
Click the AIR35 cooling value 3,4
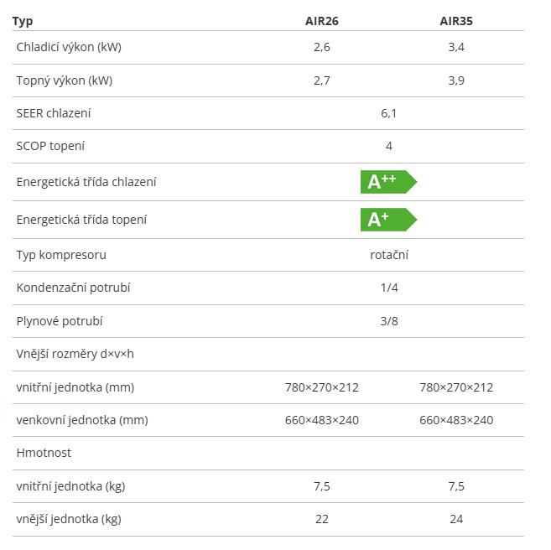click(456, 47)
